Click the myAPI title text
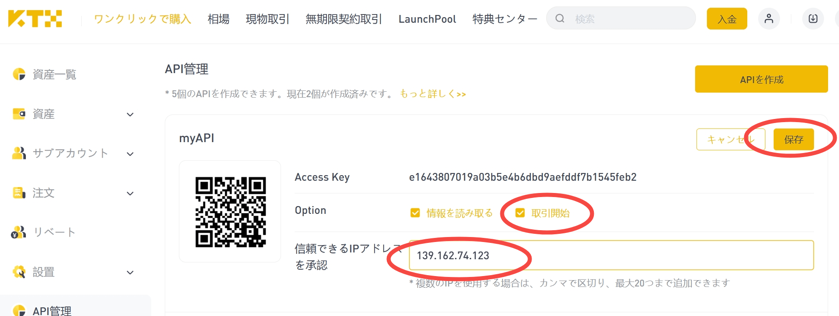This screenshot has width=839, height=316. (197, 138)
